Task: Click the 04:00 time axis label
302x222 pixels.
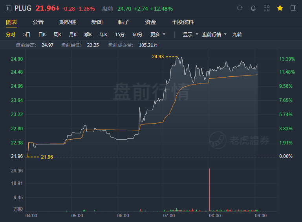Action: point(31,216)
